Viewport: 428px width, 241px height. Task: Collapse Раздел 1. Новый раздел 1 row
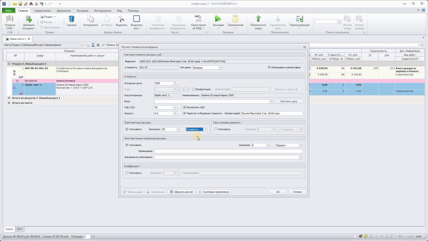[9, 64]
